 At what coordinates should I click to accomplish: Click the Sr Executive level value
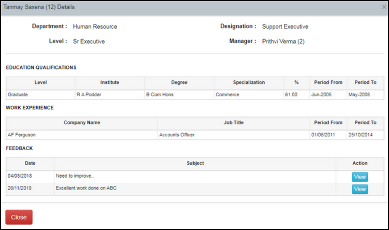[x=89, y=41]
